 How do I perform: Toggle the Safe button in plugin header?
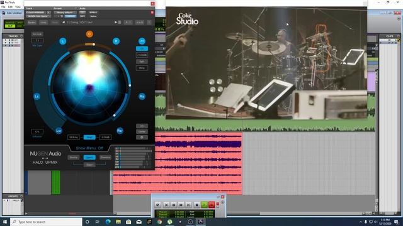point(82,16)
